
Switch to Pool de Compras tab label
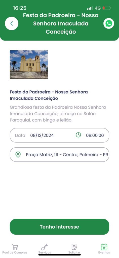(15, 252)
